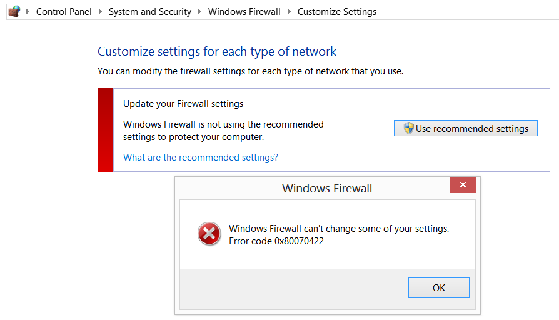Viewport: 559px width, 320px height.
Task: Click the "Customize settings for each type" heading
Action: coord(217,52)
